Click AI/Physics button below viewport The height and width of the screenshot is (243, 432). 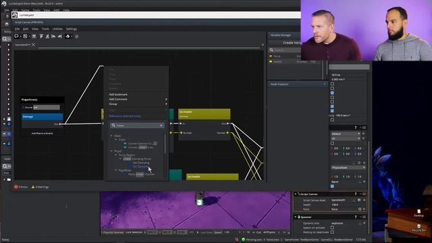coord(269,232)
